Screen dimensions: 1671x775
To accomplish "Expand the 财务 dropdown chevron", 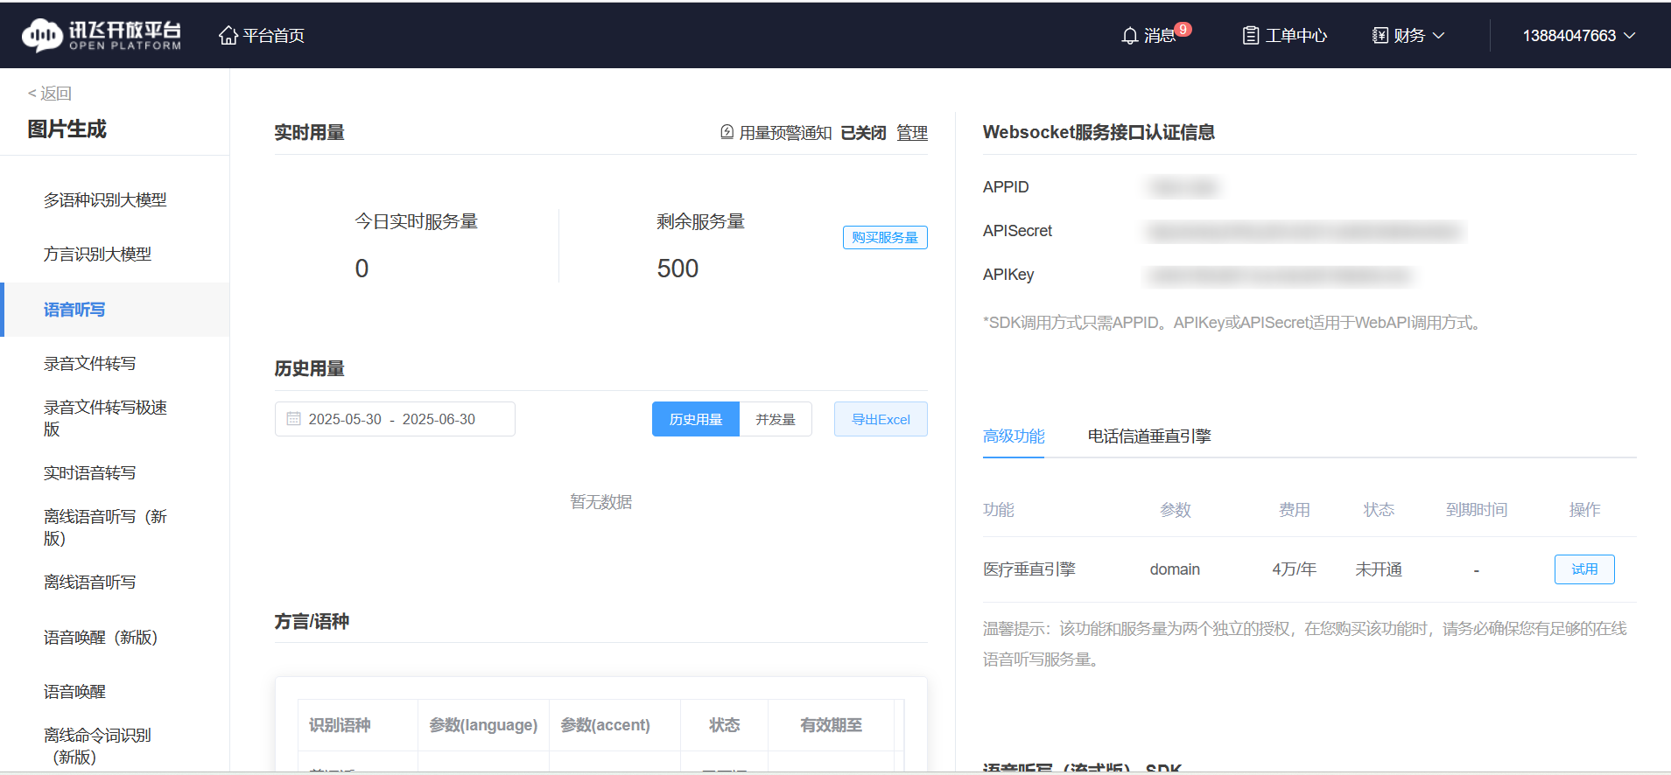I will pos(1438,36).
